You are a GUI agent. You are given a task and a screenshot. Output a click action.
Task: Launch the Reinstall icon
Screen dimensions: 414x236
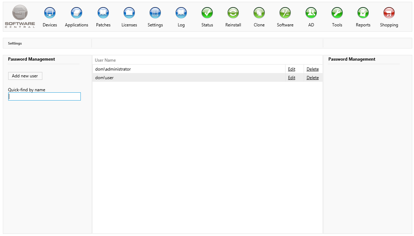click(x=233, y=13)
